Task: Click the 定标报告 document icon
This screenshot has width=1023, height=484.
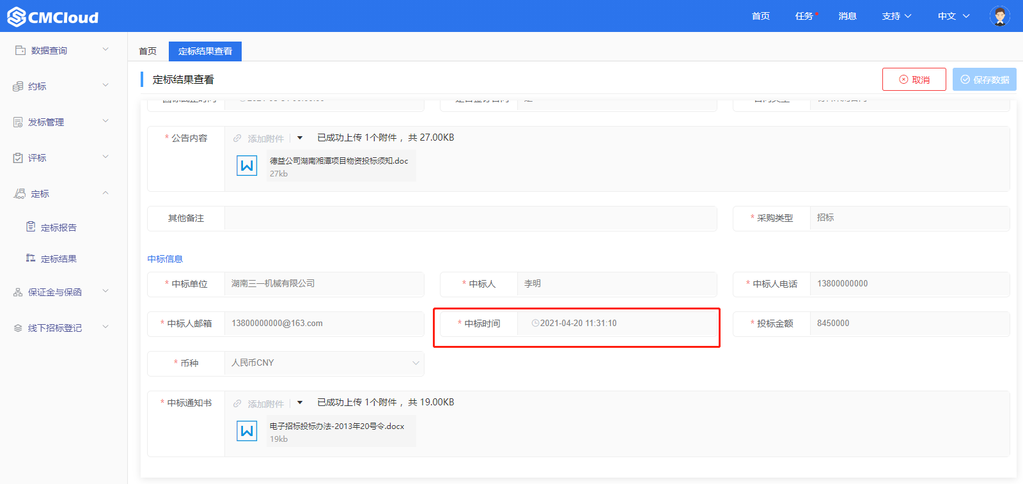Action: click(31, 226)
